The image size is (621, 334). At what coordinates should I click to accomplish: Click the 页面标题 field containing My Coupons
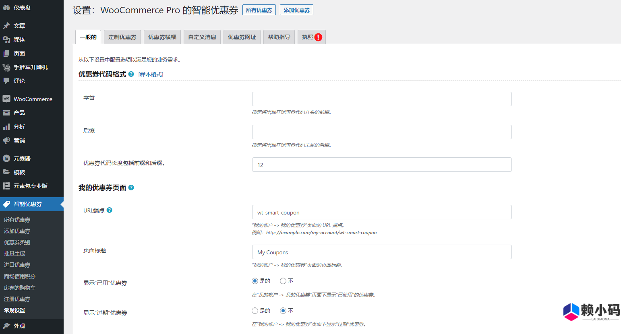[x=381, y=252]
